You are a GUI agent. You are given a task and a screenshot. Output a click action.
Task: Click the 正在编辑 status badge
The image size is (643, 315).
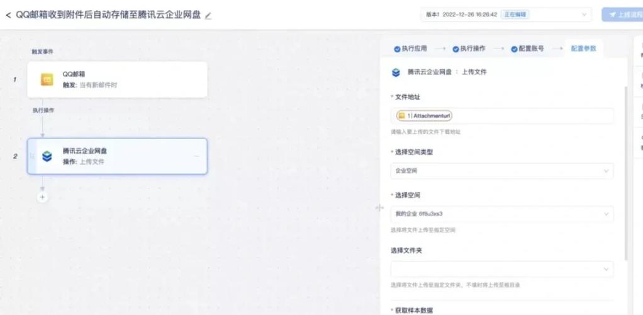tap(515, 14)
